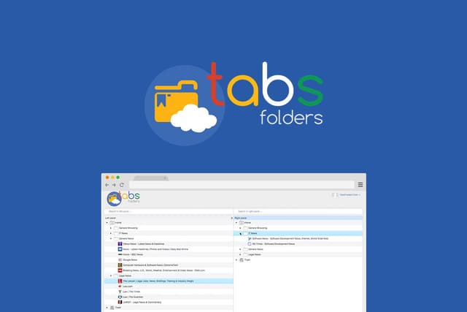Viewport: 467px width, 312px height.
Task: Open the account link at top right
Action: click(350, 195)
